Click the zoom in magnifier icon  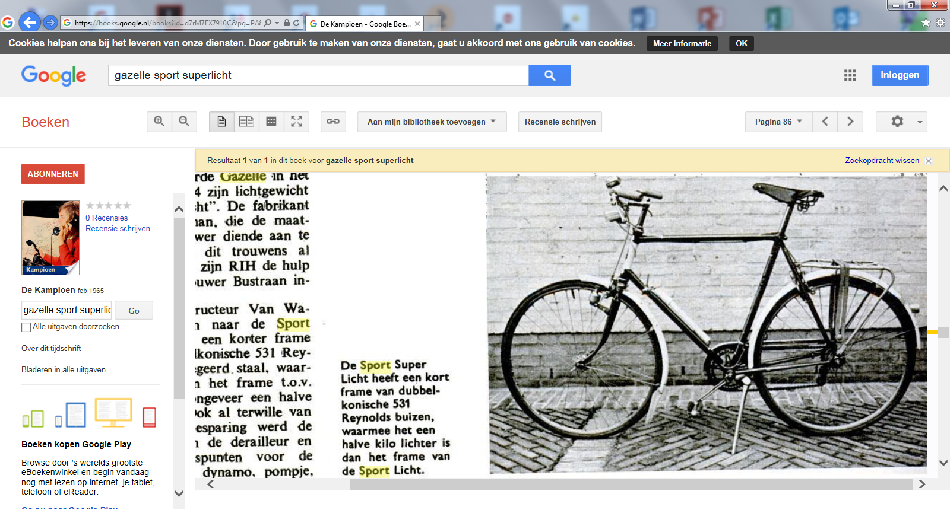(159, 122)
